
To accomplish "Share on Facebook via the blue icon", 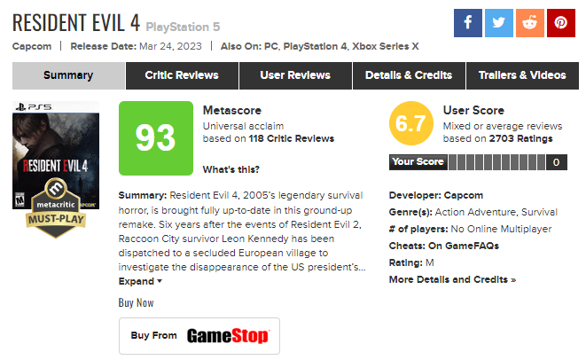I will pyautogui.click(x=467, y=23).
